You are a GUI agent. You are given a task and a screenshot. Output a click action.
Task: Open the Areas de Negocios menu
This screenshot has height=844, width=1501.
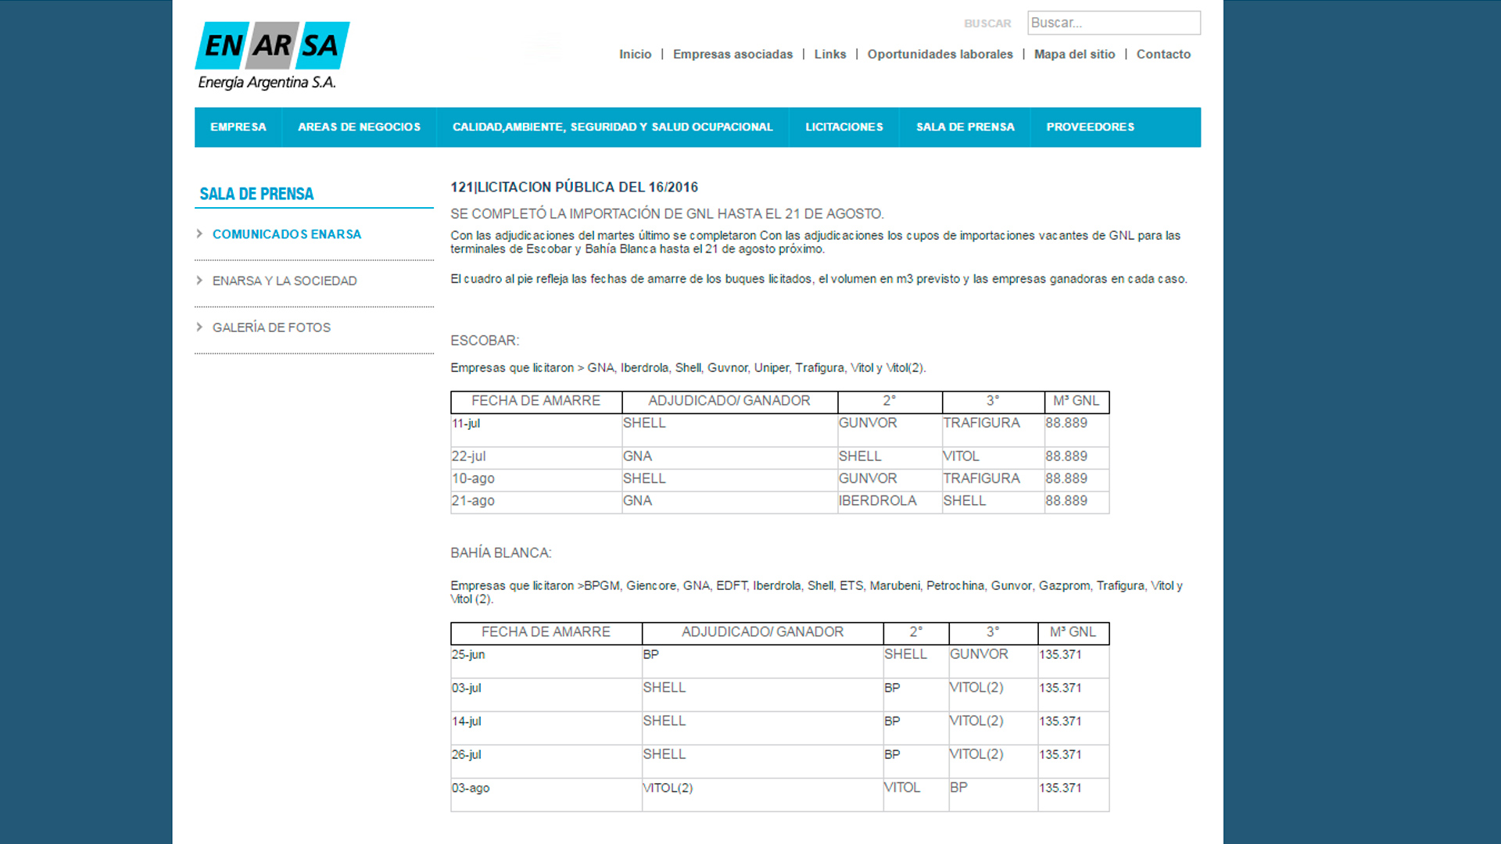click(x=359, y=127)
